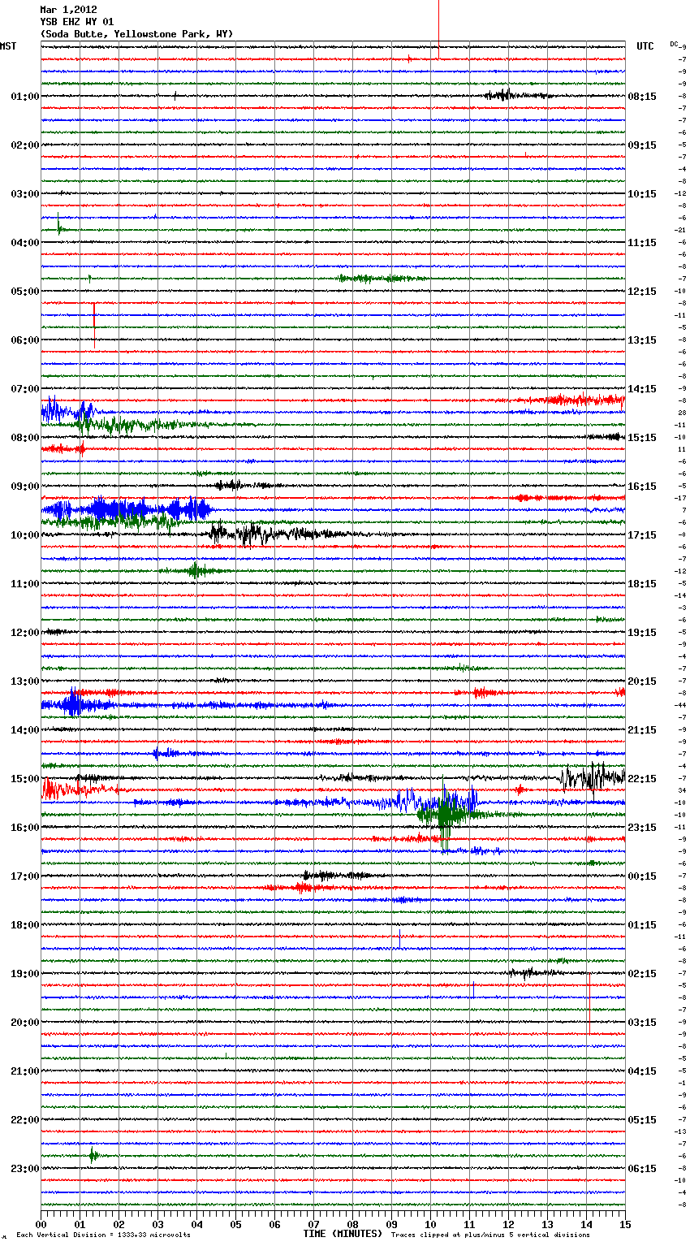Click the '04:15' UTC row label
Image resolution: width=690 pixels, height=1246 pixels.
coord(642,1071)
